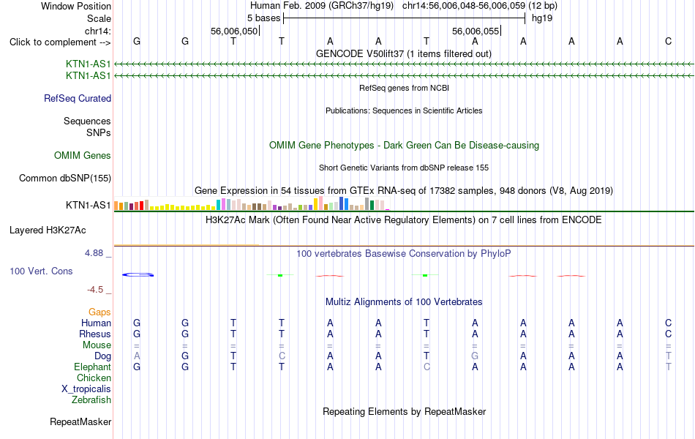Select the Dog species row label

102,356
